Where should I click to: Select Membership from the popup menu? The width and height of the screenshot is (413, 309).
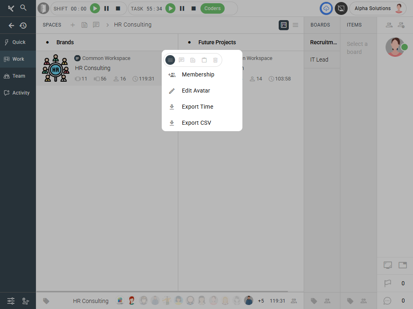point(198,74)
